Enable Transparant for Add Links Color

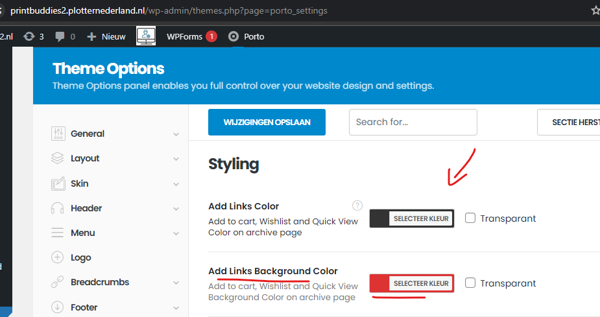pos(470,218)
